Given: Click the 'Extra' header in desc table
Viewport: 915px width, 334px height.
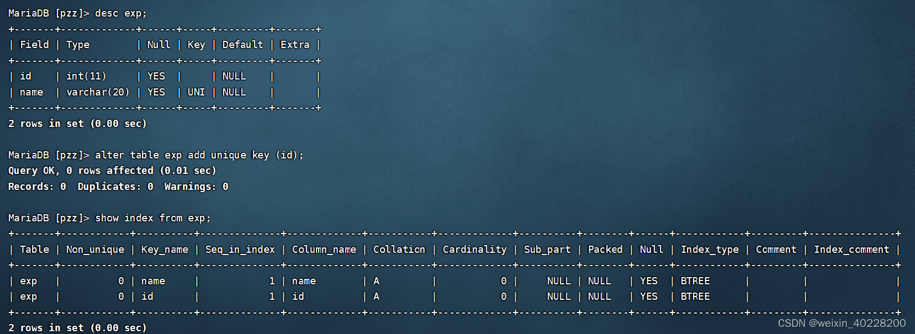Looking at the screenshot, I should click(x=295, y=45).
